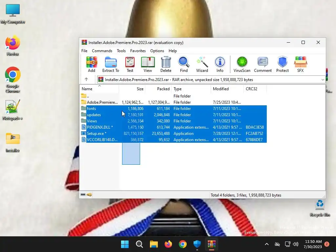Image resolution: width=336 pixels, height=252 pixels.
Task: Open the Commands menu
Action: 102,51
